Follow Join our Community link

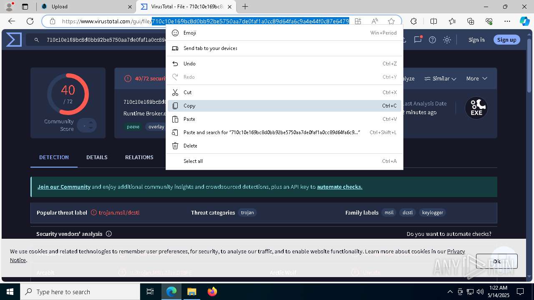[x=64, y=187]
